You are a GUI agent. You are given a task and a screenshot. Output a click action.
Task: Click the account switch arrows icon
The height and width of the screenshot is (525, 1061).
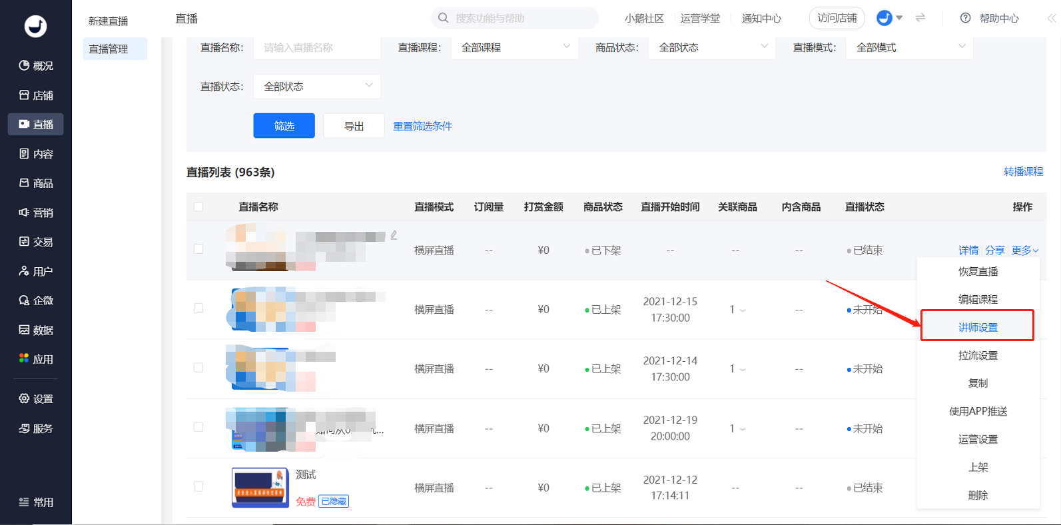click(920, 18)
